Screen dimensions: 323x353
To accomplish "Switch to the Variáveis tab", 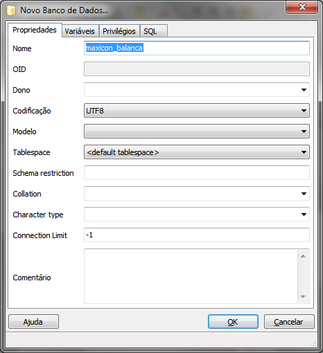I will (80, 31).
